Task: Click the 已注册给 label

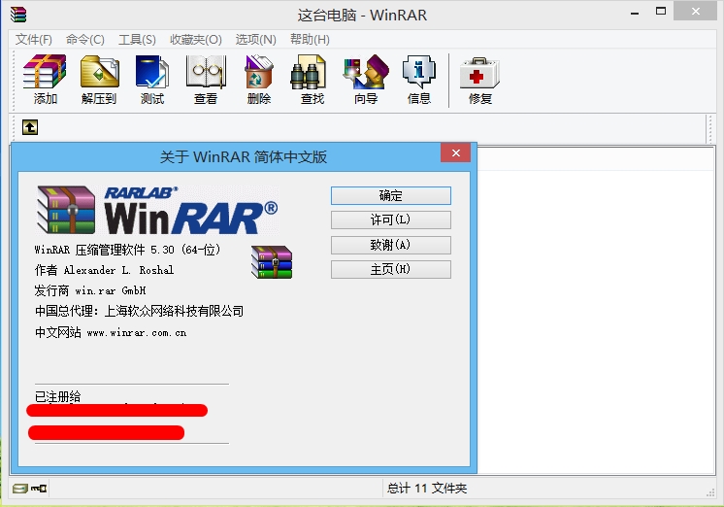Action: (x=57, y=396)
